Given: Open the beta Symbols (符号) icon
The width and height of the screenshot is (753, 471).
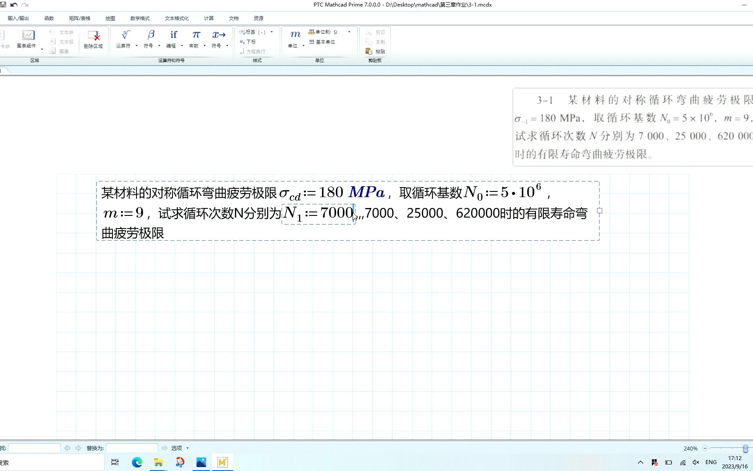Looking at the screenshot, I should (151, 35).
